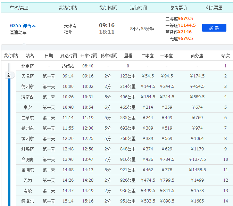Click the 465公里 mileage cell

[128, 107]
